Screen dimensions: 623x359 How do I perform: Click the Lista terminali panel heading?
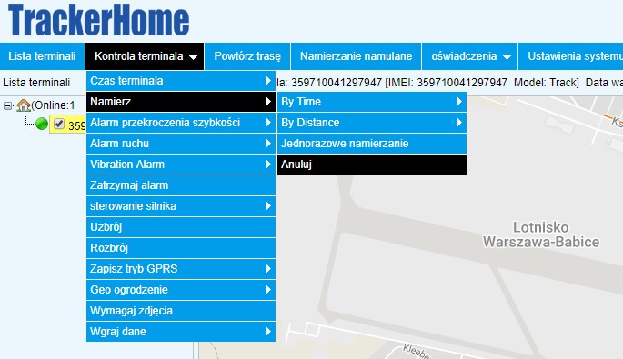36,82
